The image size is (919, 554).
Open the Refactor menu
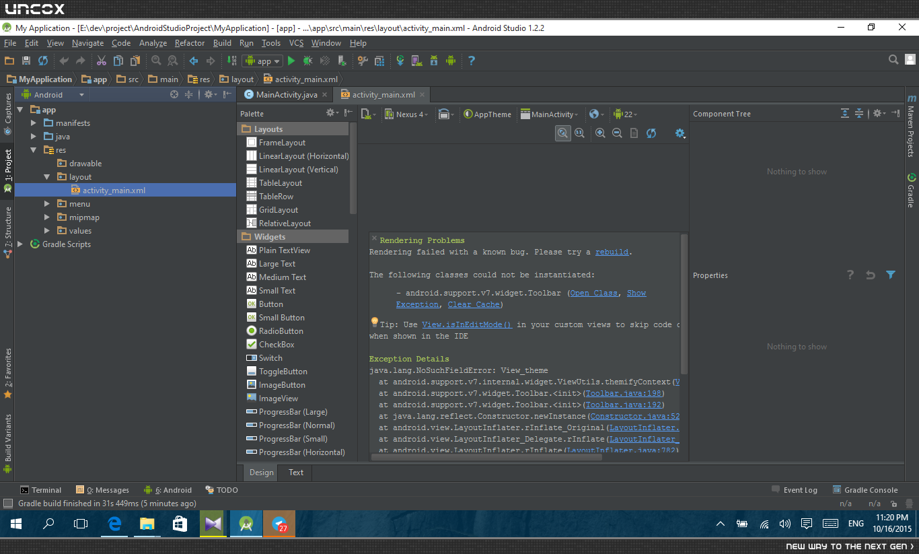pyautogui.click(x=190, y=43)
